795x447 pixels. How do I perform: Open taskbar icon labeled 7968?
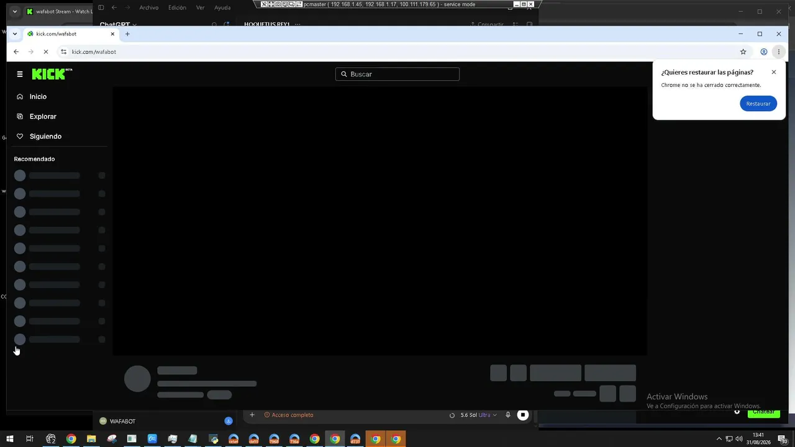[x=274, y=439]
